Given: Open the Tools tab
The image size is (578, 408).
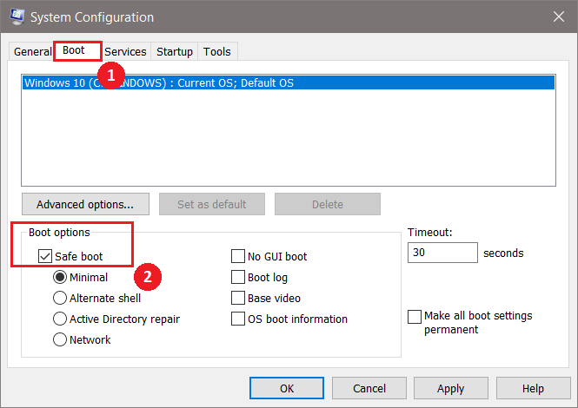Looking at the screenshot, I should click(x=217, y=52).
